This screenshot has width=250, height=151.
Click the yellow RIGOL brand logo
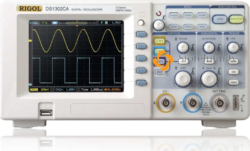pos(30,9)
